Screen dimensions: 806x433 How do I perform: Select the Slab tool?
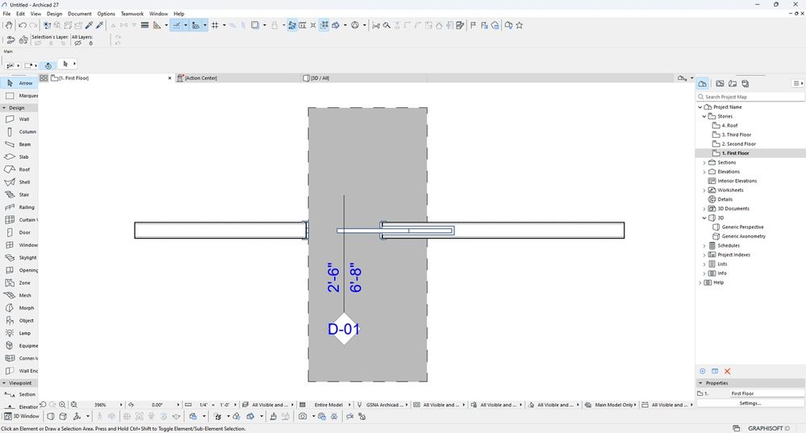click(19, 156)
